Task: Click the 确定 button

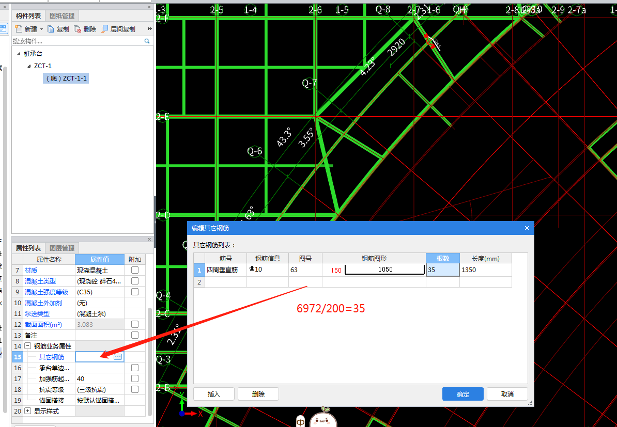Action: [463, 394]
